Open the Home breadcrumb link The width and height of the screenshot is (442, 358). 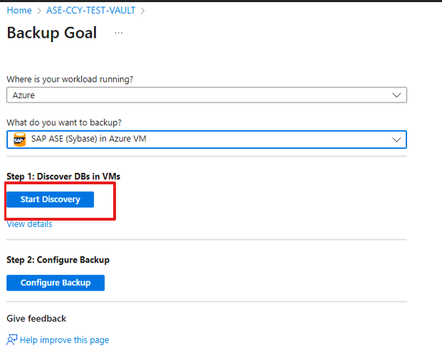pos(19,11)
